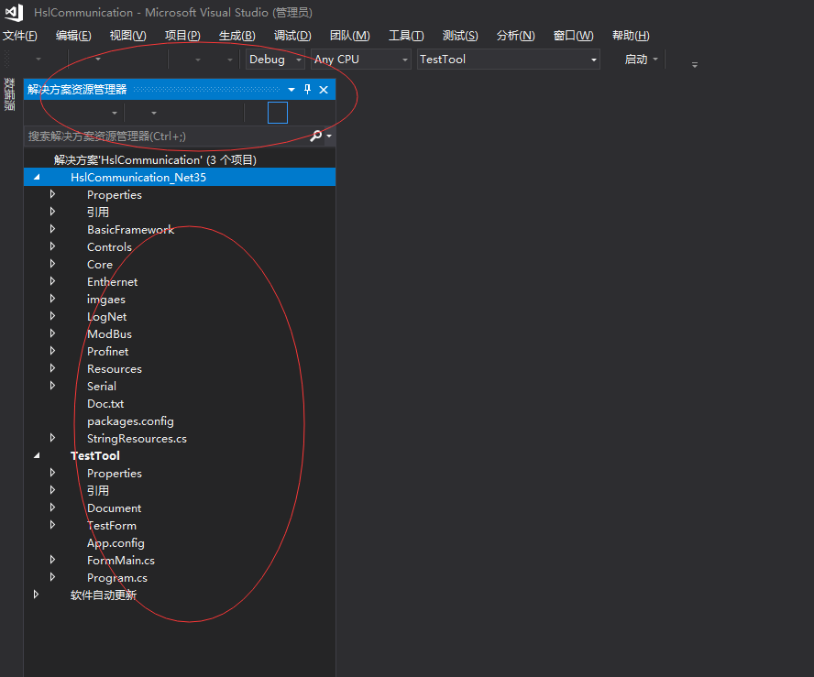Select the Core folder label
Viewport: 814px width, 677px height.
point(100,264)
